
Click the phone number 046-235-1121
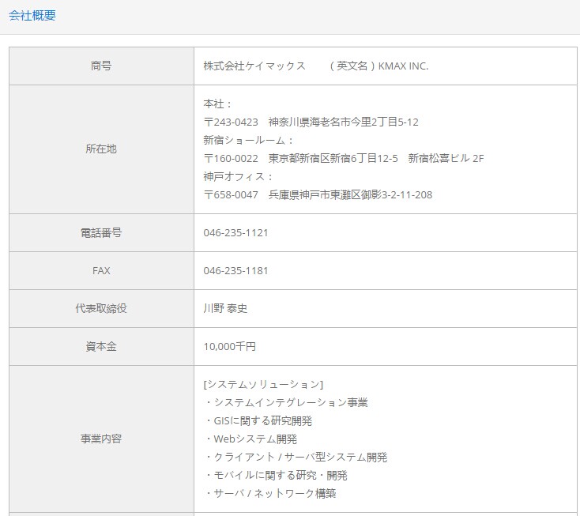coord(235,232)
